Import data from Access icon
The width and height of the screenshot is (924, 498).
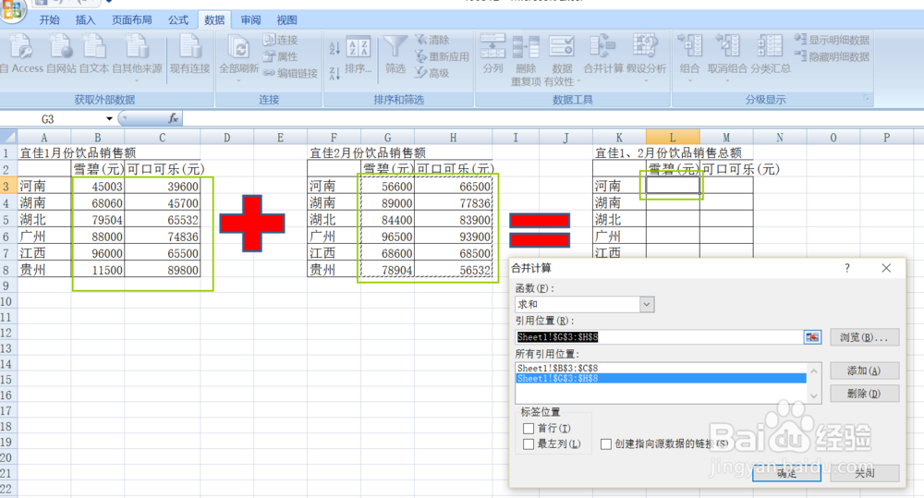click(22, 53)
